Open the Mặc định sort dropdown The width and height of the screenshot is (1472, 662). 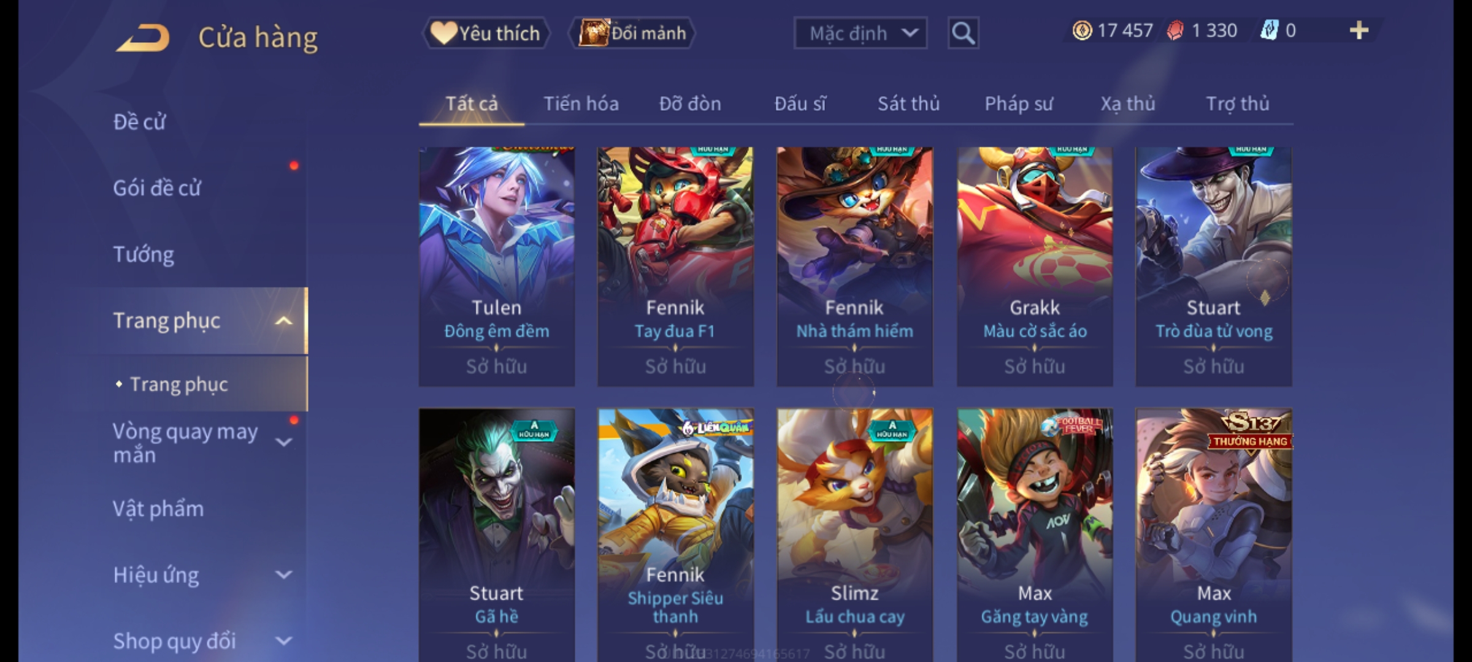(x=860, y=33)
